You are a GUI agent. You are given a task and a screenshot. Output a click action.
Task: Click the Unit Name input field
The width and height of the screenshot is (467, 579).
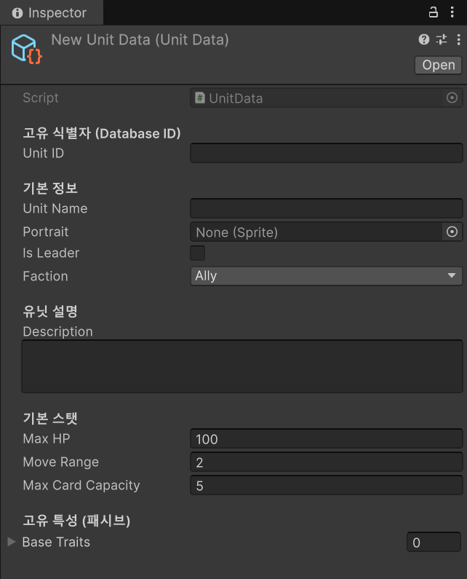(x=326, y=208)
